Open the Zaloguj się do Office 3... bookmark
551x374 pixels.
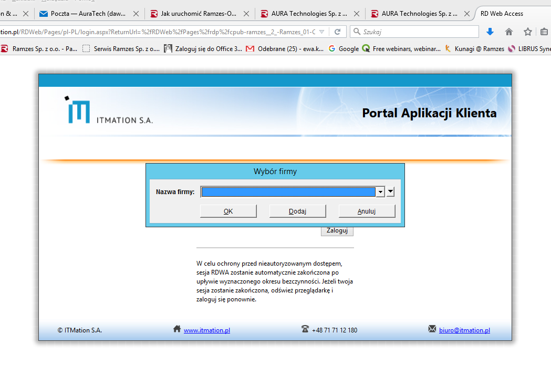203,49
